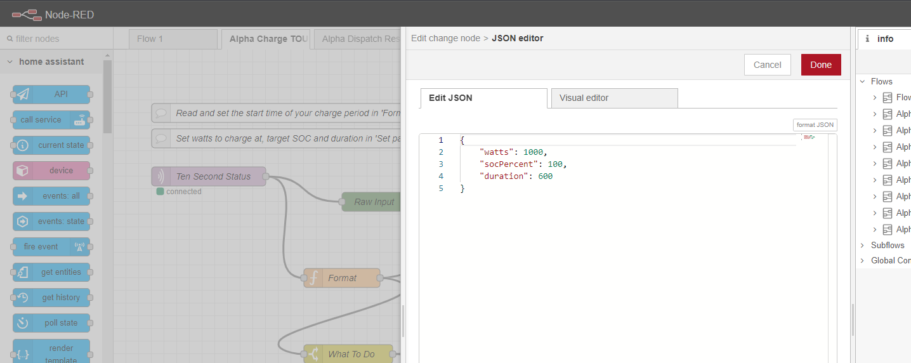Click the "watts": 1000 line in editor

tap(513, 152)
